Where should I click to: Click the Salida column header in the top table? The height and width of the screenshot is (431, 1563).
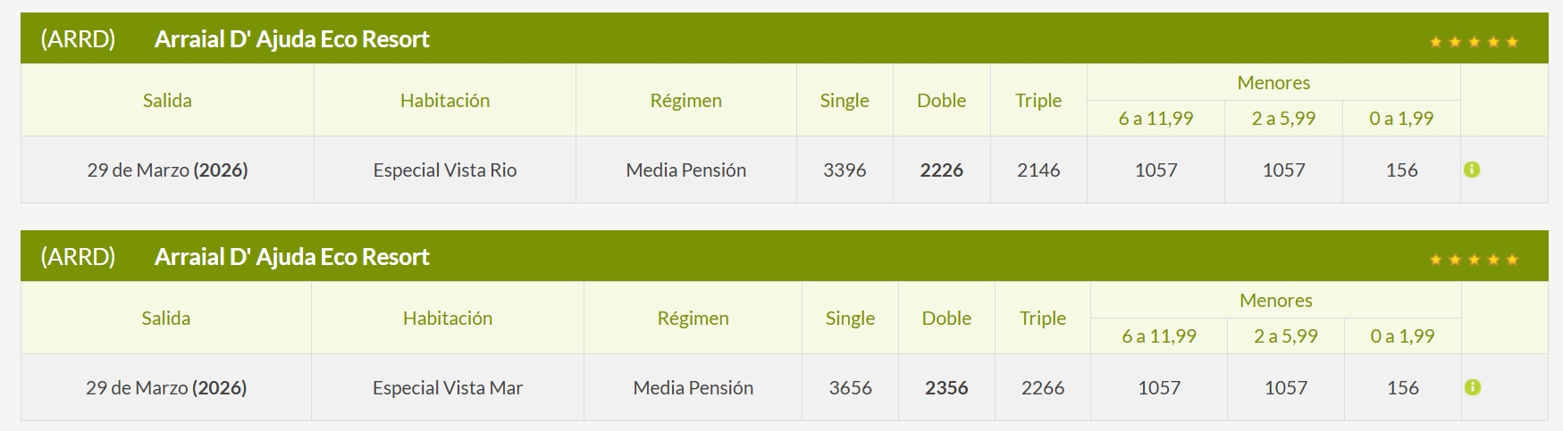pos(167,101)
